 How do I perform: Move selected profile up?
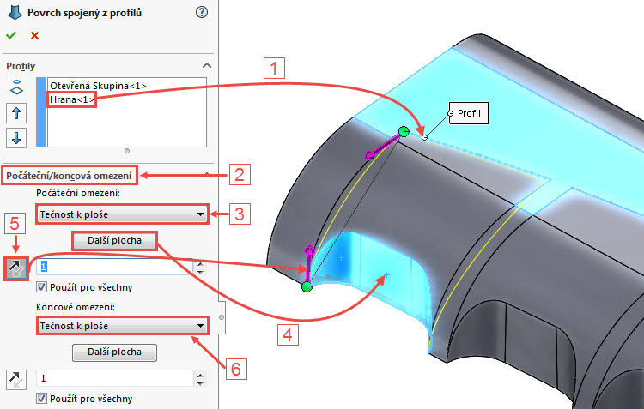coord(16,113)
